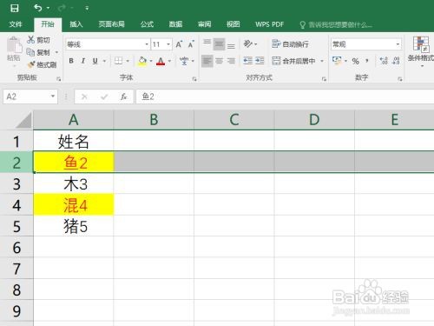This screenshot has height=326, width=434.
Task: Set middle vertical alignment
Action: tap(219, 44)
